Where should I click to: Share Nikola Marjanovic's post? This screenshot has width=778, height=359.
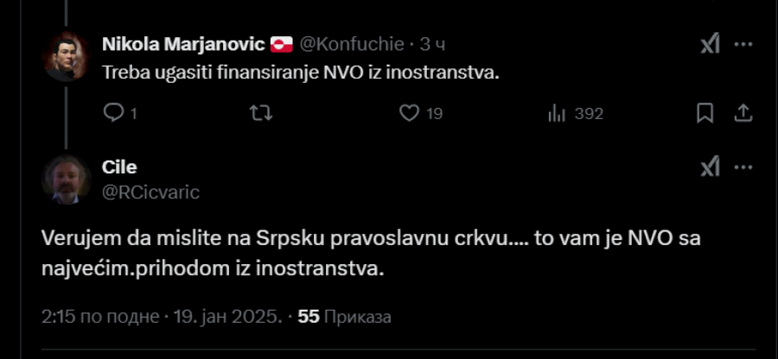point(742,113)
